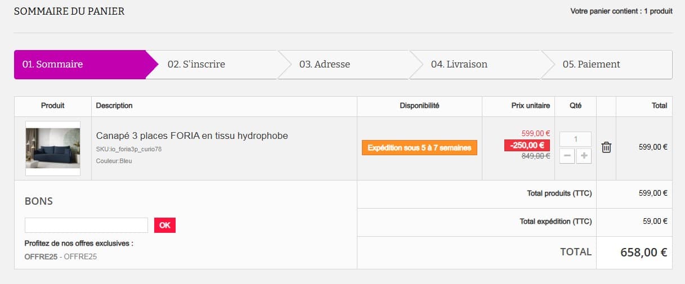Click the orange shipping delay badge
This screenshot has width=685, height=284.
419,148
